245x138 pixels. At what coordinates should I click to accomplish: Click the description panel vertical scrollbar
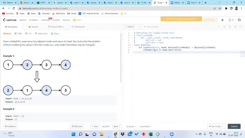121,58
